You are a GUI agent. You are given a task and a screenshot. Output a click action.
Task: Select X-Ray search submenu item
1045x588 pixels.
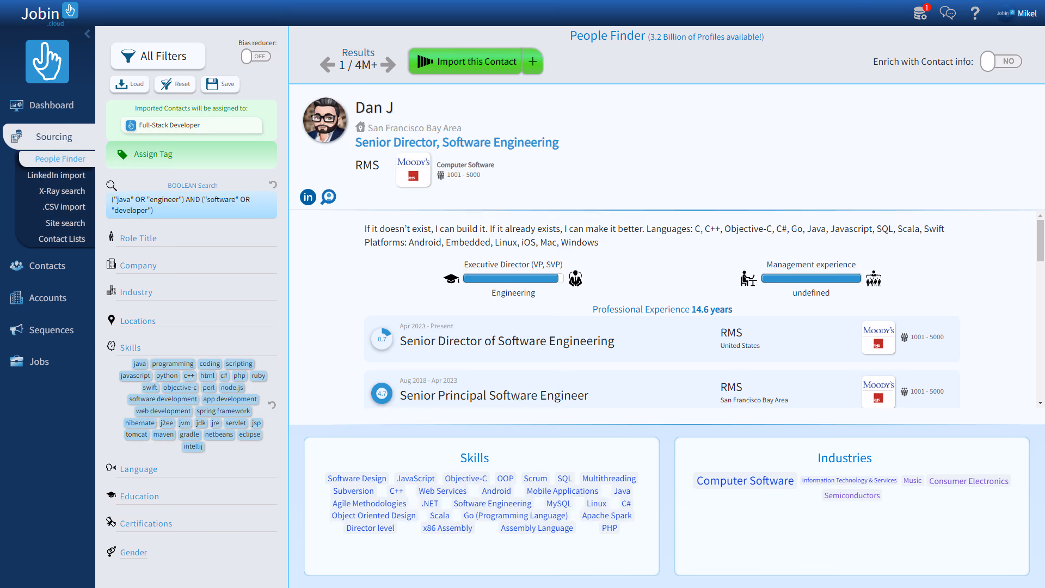(x=62, y=191)
